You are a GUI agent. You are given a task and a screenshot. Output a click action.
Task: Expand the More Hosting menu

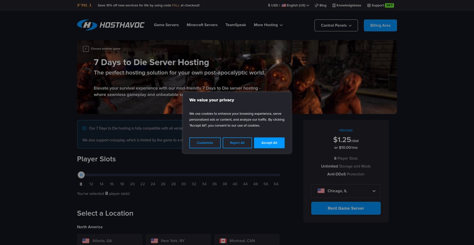coord(268,25)
